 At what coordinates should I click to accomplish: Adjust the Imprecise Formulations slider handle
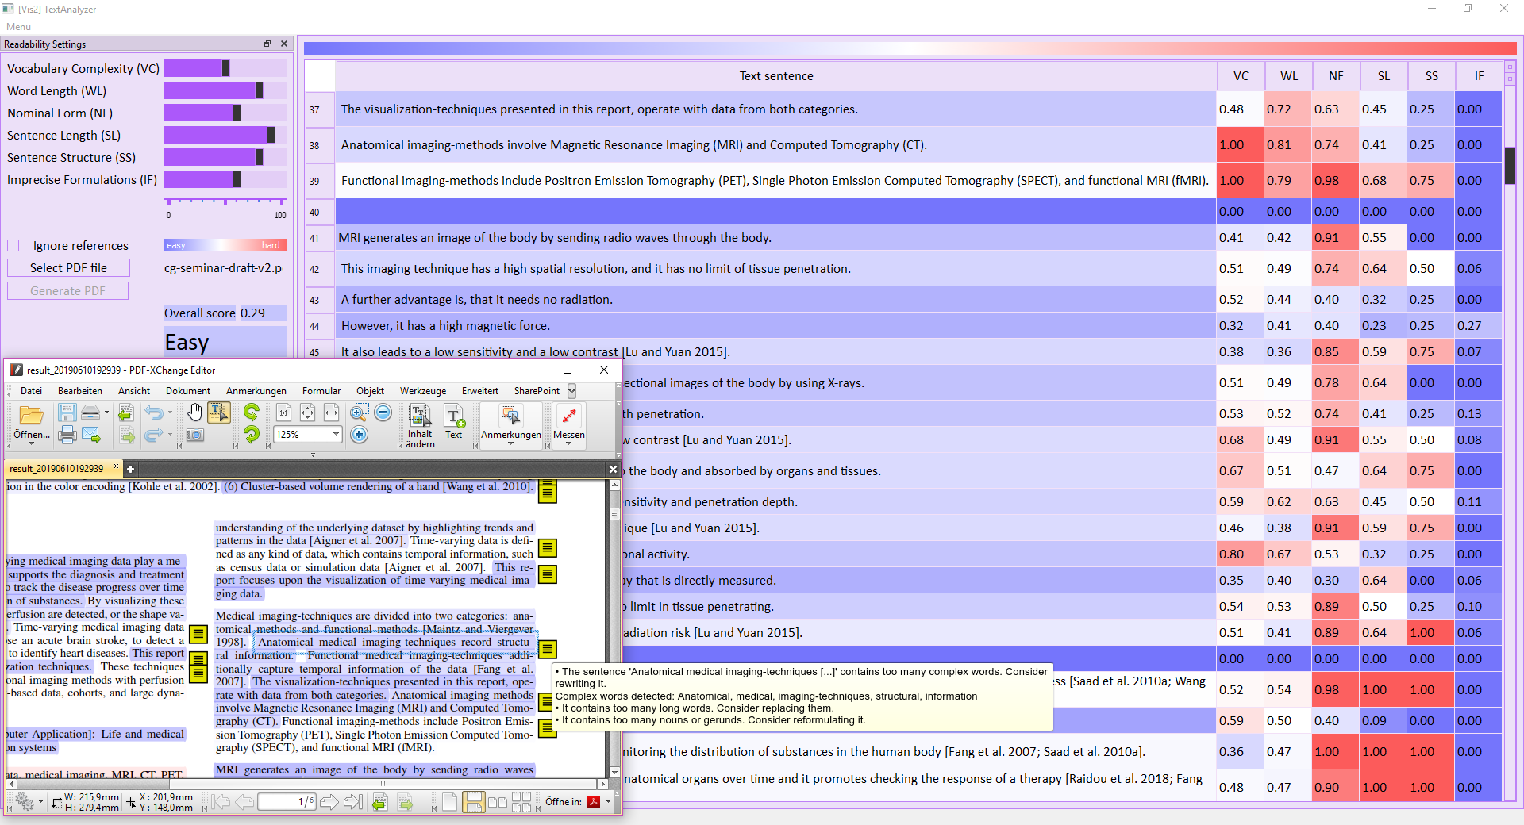coord(237,179)
